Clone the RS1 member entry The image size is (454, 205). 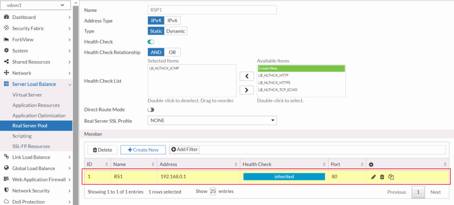pyautogui.click(x=390, y=177)
